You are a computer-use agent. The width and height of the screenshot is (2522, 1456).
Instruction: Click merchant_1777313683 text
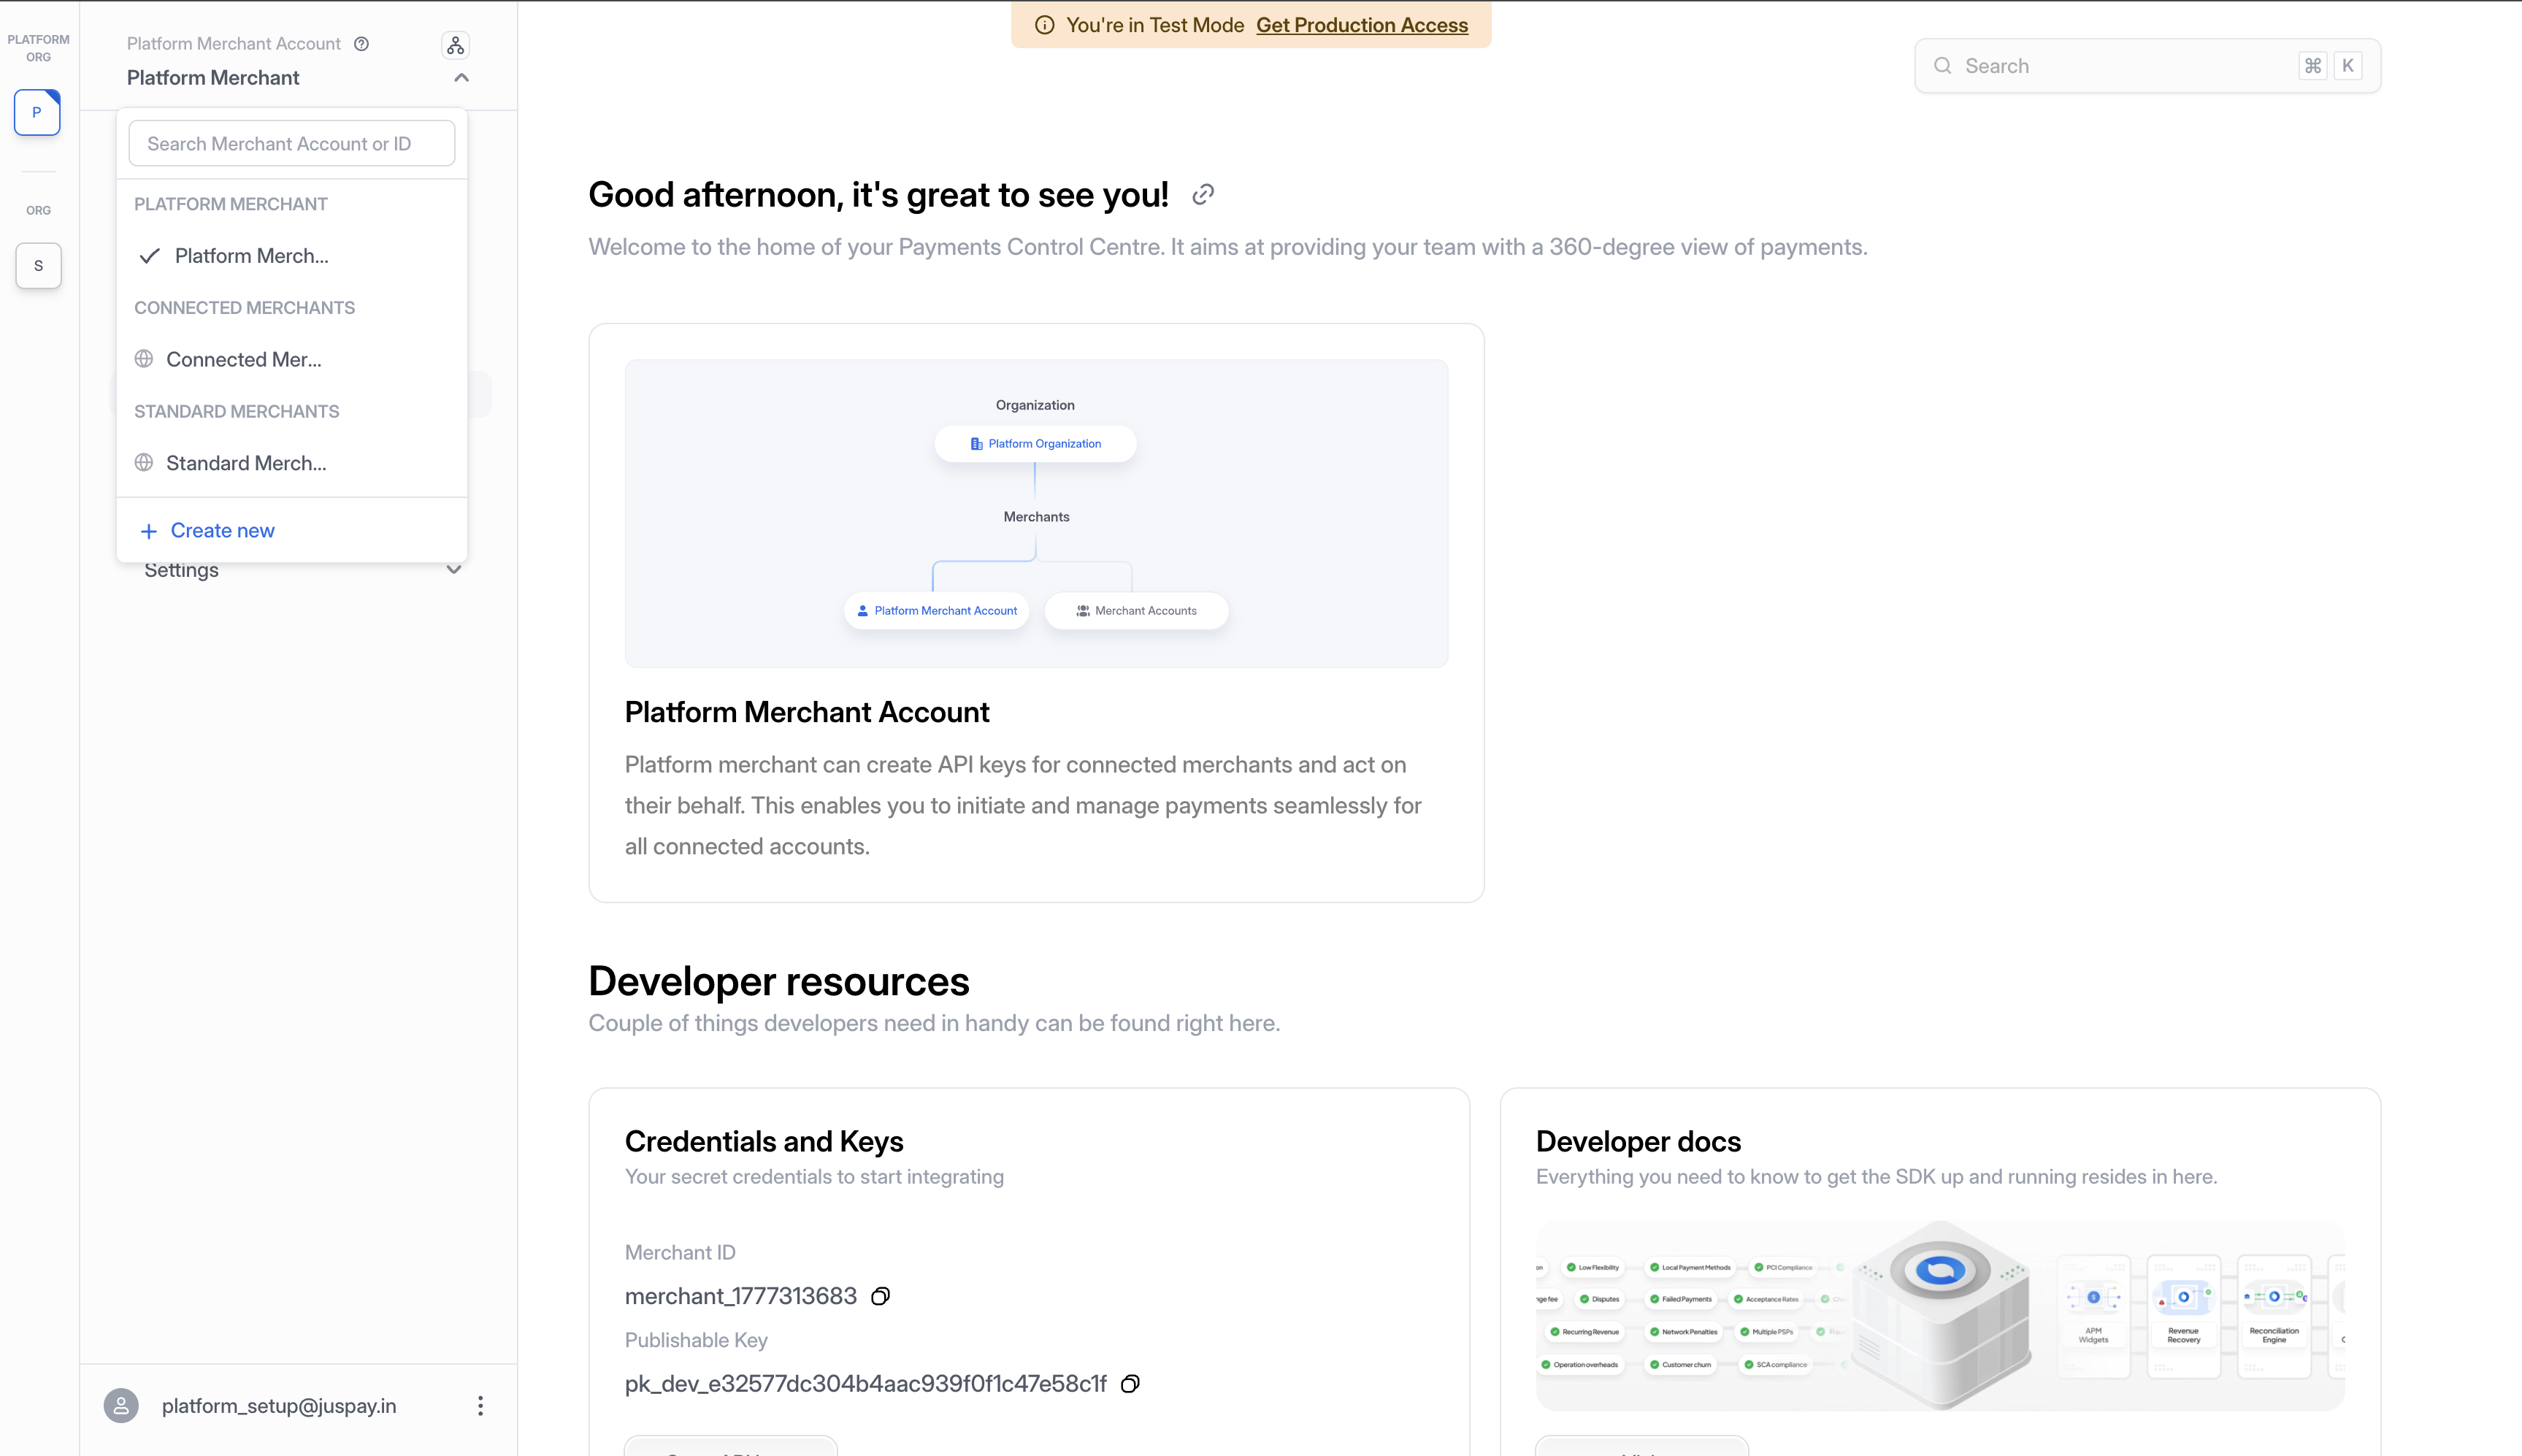pyautogui.click(x=741, y=1297)
